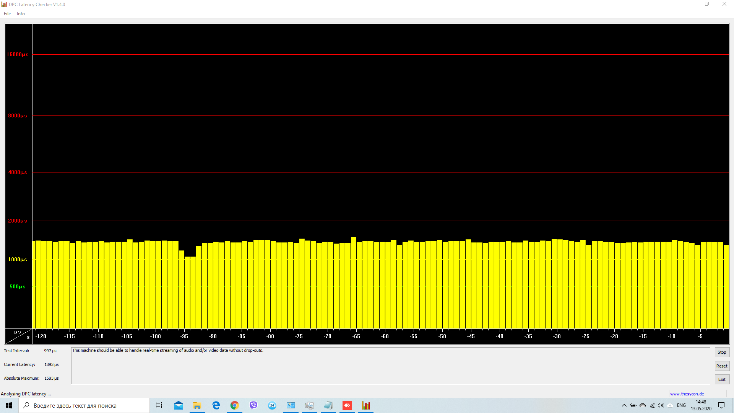This screenshot has height=413, width=734.
Task: Open the volume speaker tray icon
Action: [x=661, y=405]
